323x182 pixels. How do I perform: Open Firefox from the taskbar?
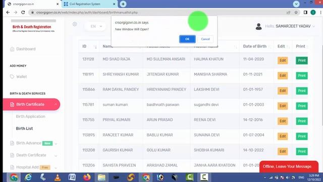87,177
